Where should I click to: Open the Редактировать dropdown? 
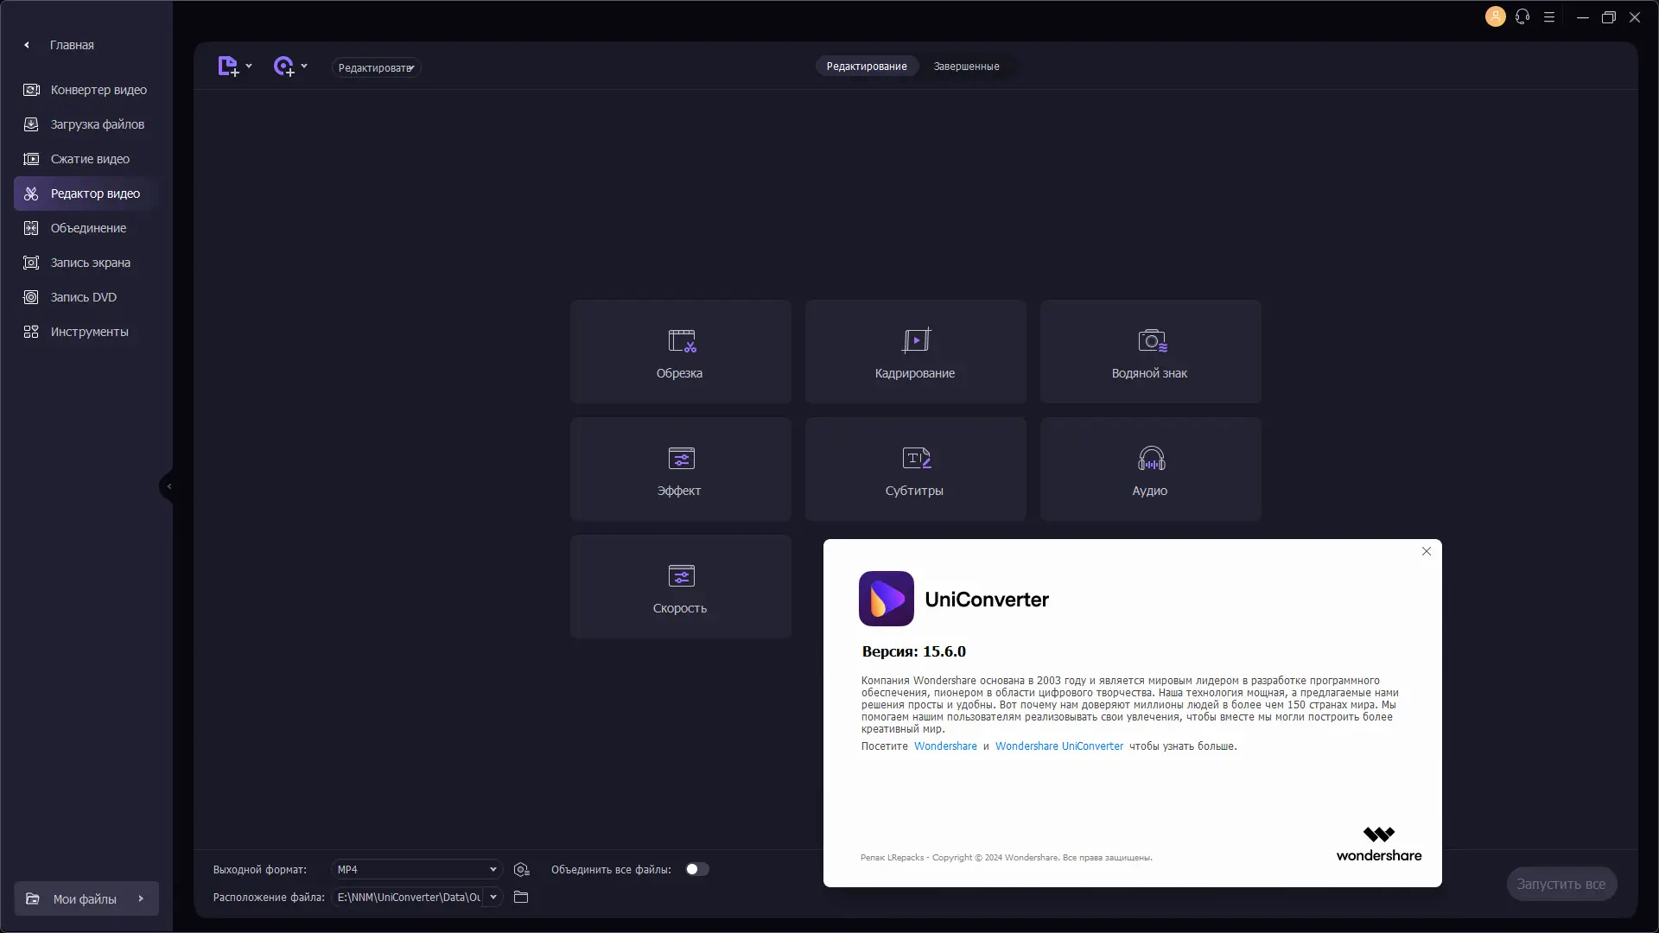pos(376,67)
